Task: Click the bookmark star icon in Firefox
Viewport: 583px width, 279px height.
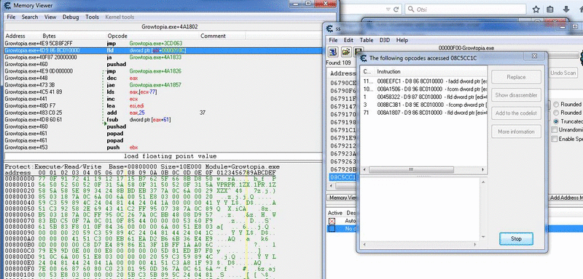Action: pos(536,9)
